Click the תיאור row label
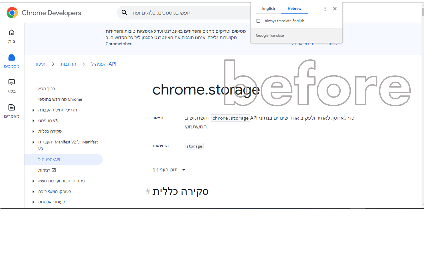The width and height of the screenshot is (426, 266). (x=158, y=118)
